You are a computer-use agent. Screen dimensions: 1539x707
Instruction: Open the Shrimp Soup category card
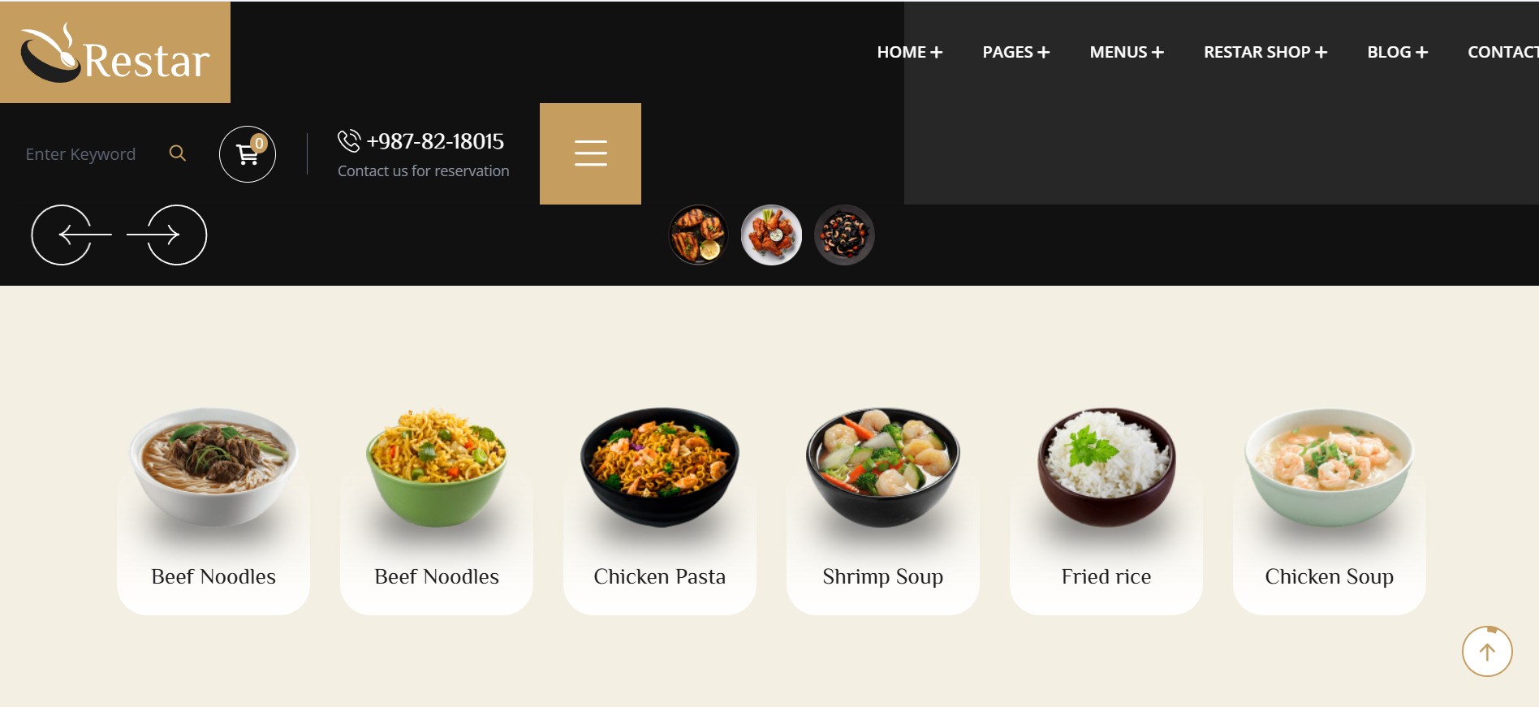[883, 510]
